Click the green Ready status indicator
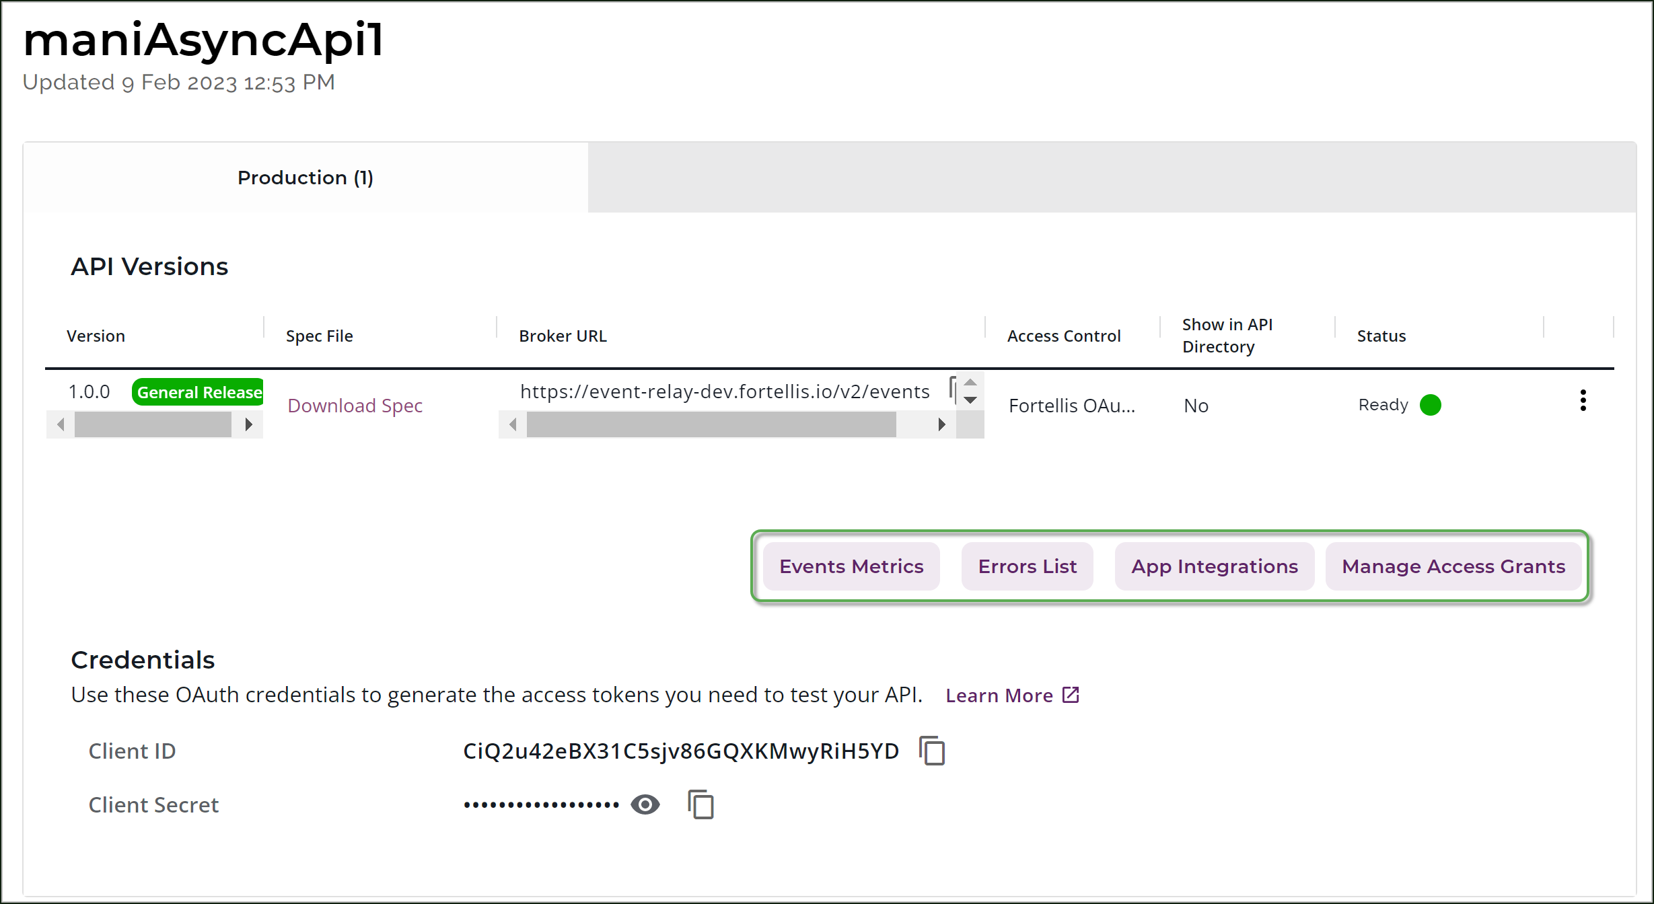Screen dimensions: 1654x904 tap(1430, 405)
